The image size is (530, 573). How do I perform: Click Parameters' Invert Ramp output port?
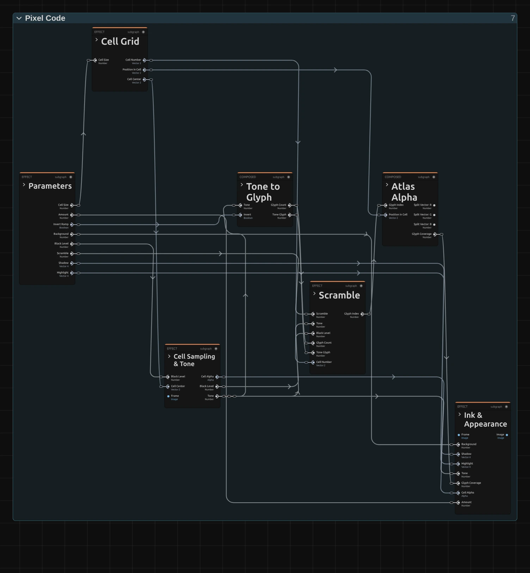[x=72, y=225]
